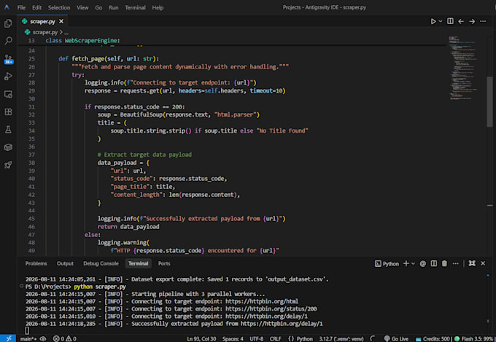Maximize the panel size
The height and width of the screenshot is (342, 496).
click(x=472, y=263)
